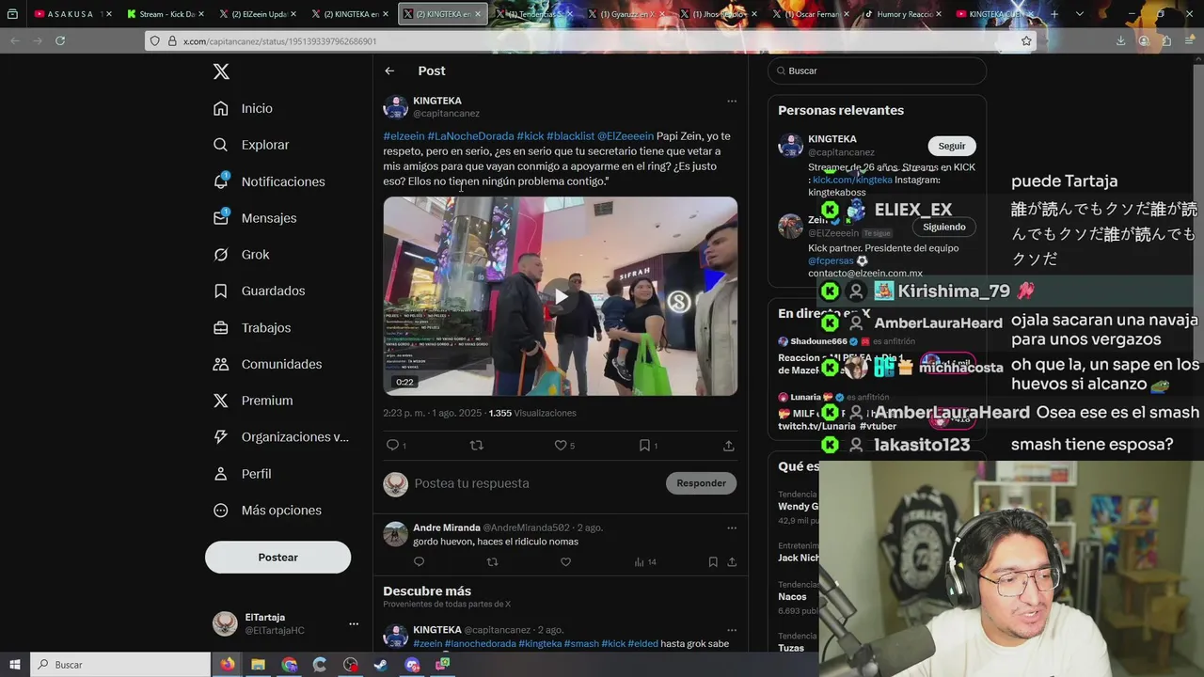Open Steam from the taskbar
Image resolution: width=1204 pixels, height=677 pixels.
tap(381, 665)
